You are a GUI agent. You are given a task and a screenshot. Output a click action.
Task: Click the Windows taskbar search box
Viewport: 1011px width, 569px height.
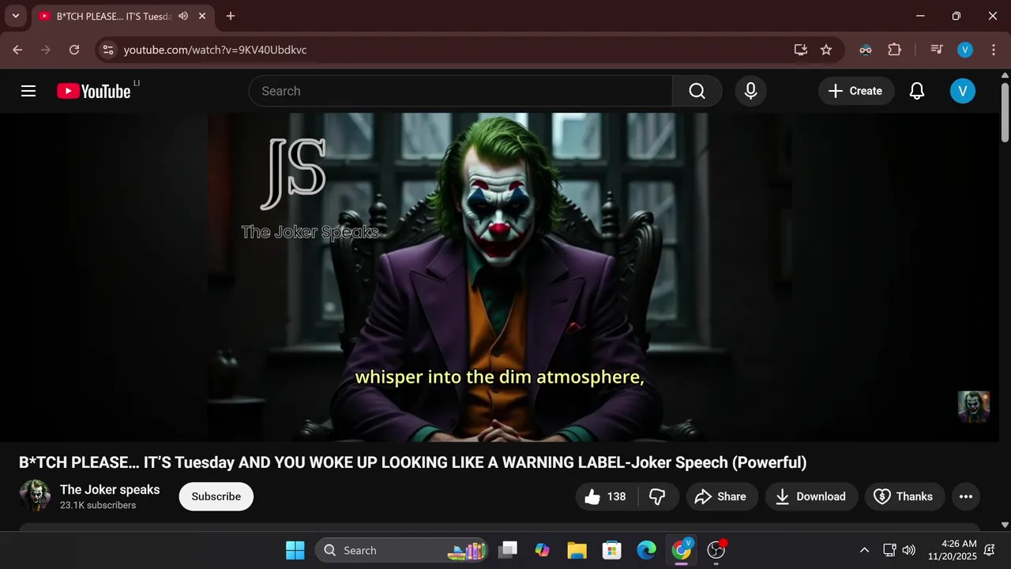401,550
